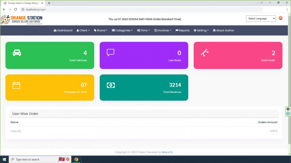Click the Thursday 07, 2022 date card
Image resolution: width=291 pixels, height=163 pixels.
(50, 87)
